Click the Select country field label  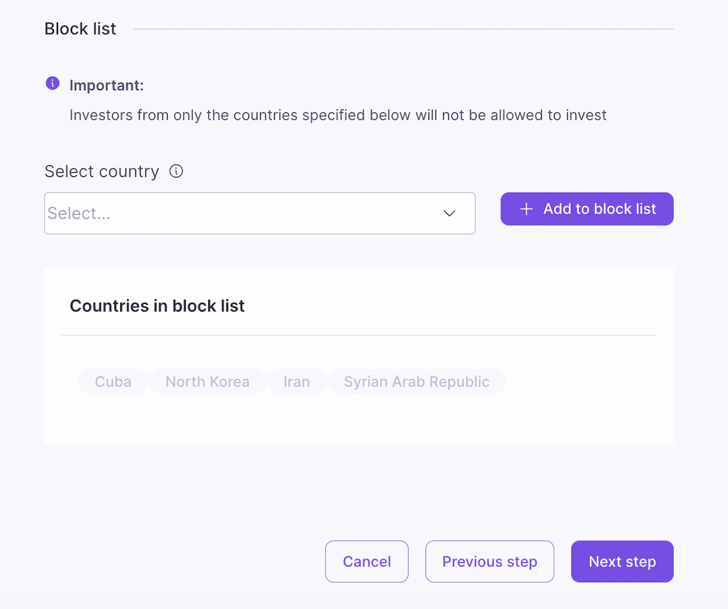[102, 172]
